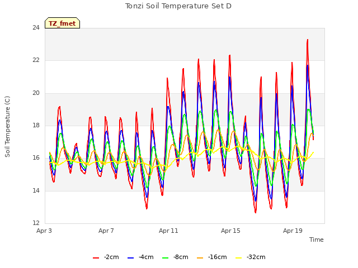The width and height of the screenshot is (358, 268).
Task: Click the orange -16cm legend swatch
Action: tap(200, 258)
